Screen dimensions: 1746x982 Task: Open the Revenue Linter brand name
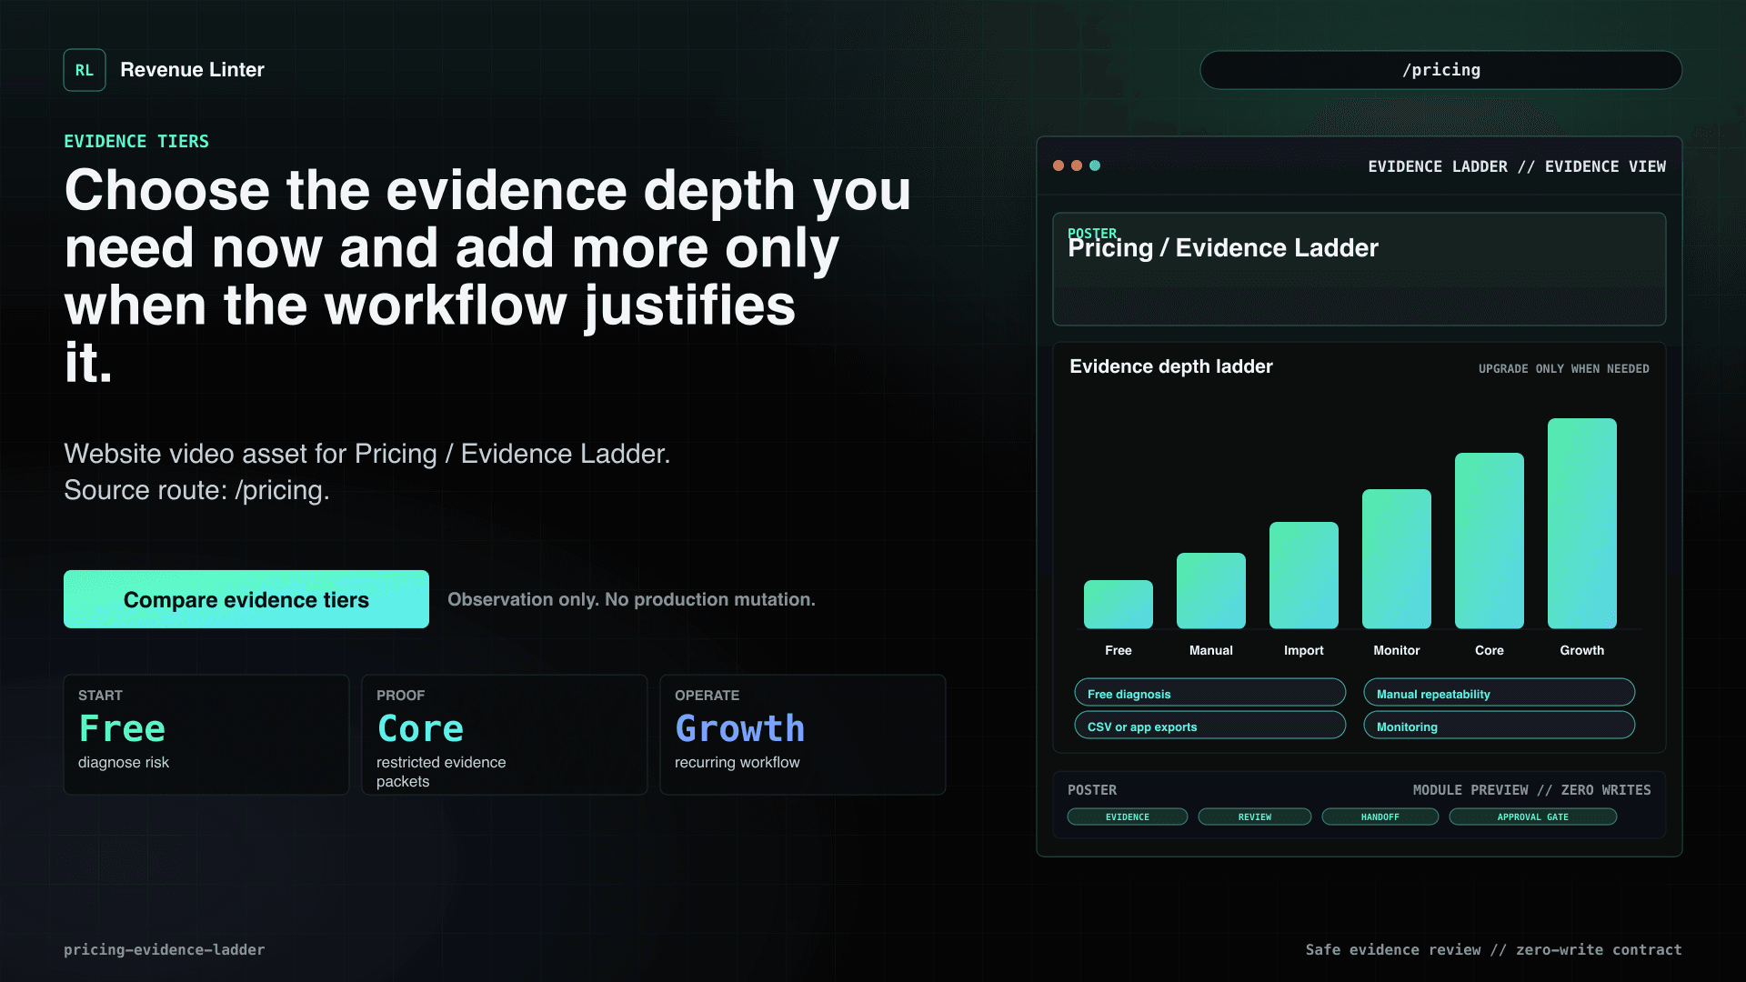(x=192, y=70)
